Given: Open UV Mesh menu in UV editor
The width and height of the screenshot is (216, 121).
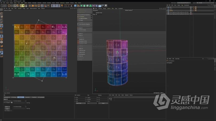Looking at the screenshot, I should [20, 9].
